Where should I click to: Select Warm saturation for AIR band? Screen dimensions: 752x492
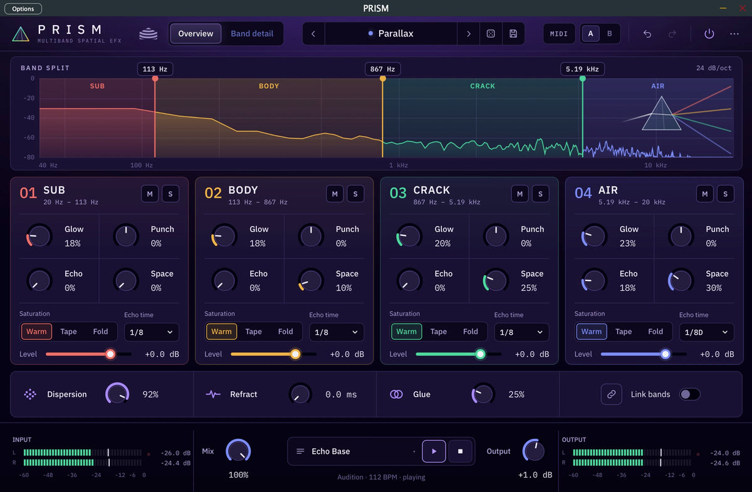(592, 332)
